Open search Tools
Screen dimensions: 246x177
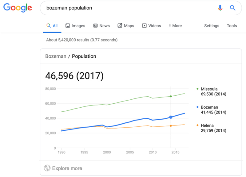232,26
